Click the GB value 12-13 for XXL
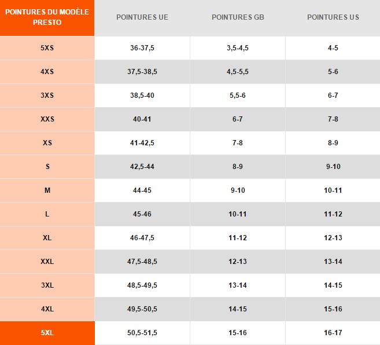The width and height of the screenshot is (380, 345). click(238, 262)
